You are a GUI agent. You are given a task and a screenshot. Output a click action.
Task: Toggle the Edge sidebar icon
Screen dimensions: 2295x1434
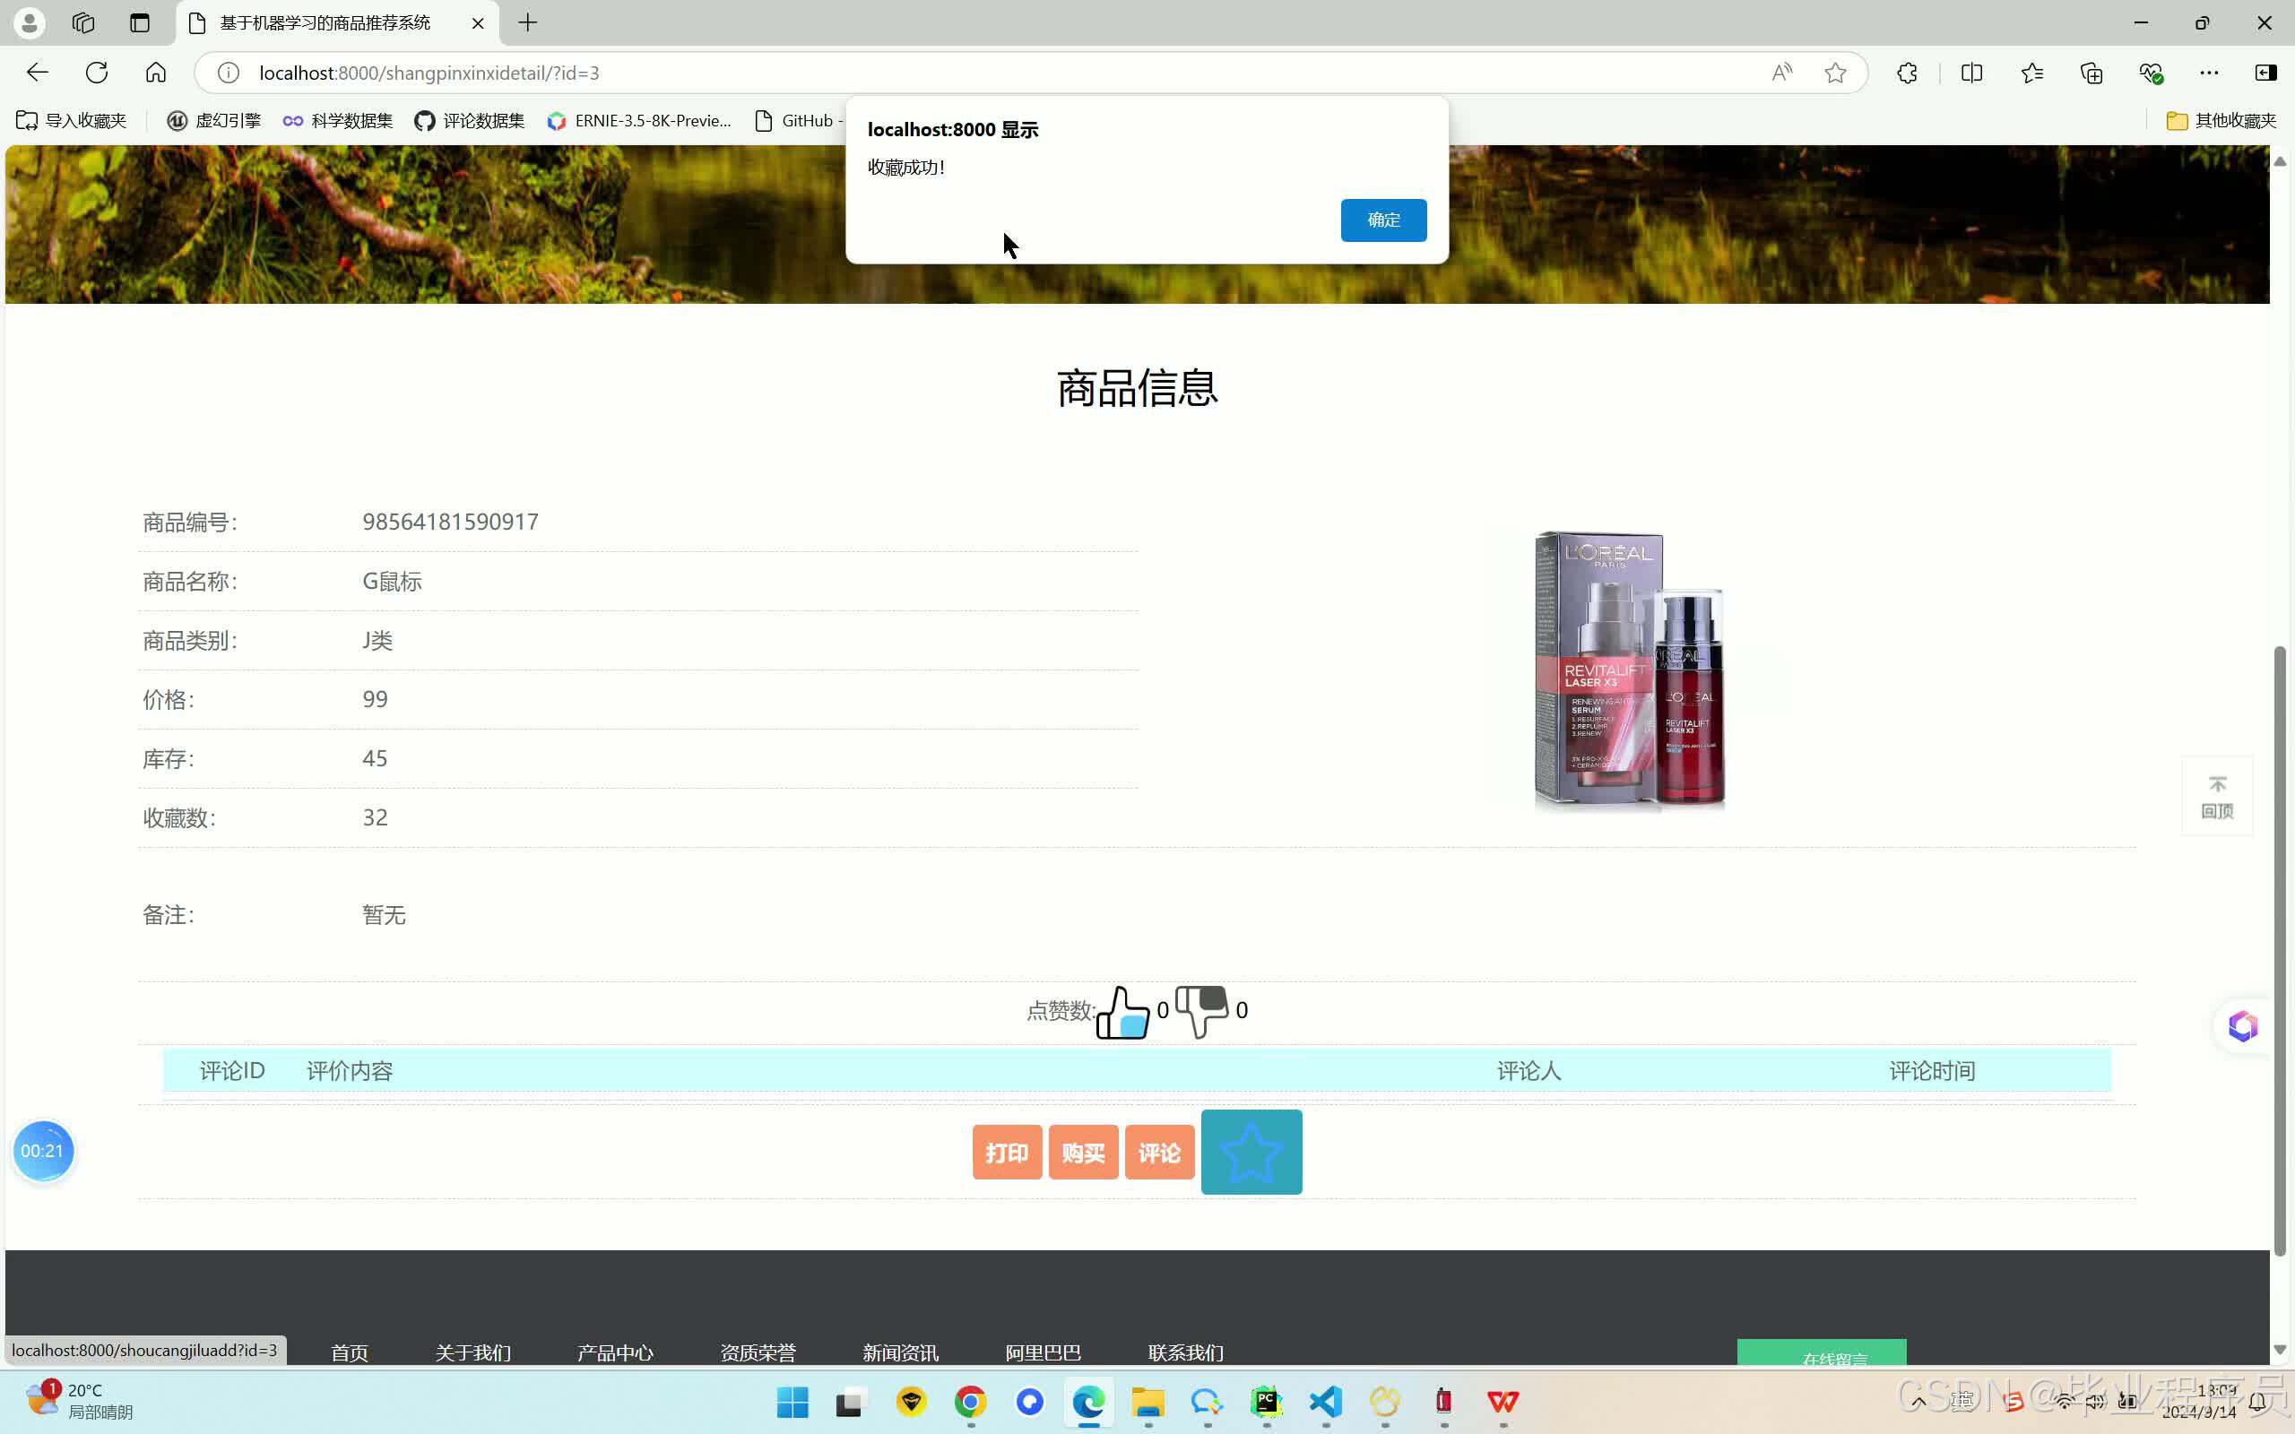2265,73
